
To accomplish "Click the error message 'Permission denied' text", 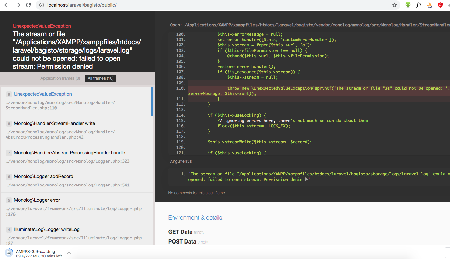I will click(65, 66).
